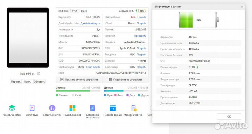Select battery serial D8625060T7RF9LLA9

point(199,61)
